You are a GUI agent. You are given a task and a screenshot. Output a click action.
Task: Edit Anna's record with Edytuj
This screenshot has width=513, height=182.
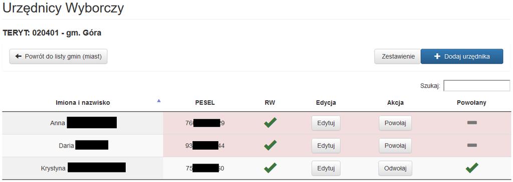326,123
